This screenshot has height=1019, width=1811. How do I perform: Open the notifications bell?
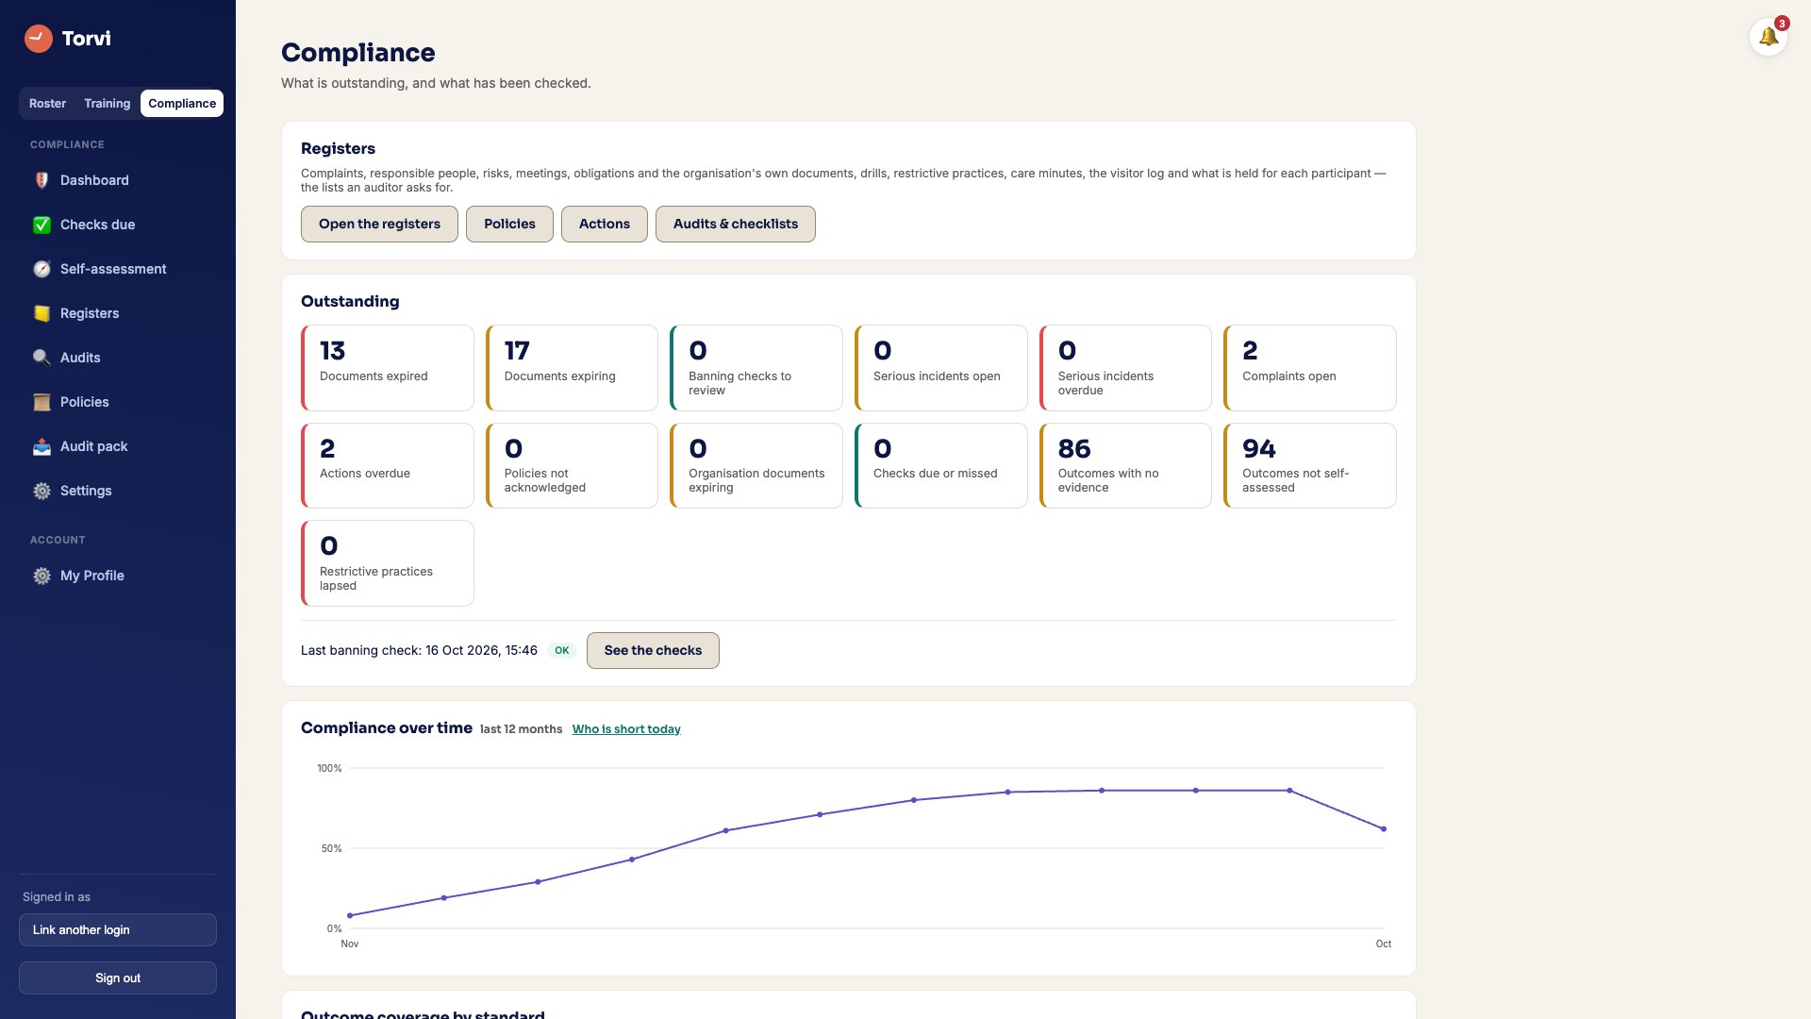[1769, 38]
